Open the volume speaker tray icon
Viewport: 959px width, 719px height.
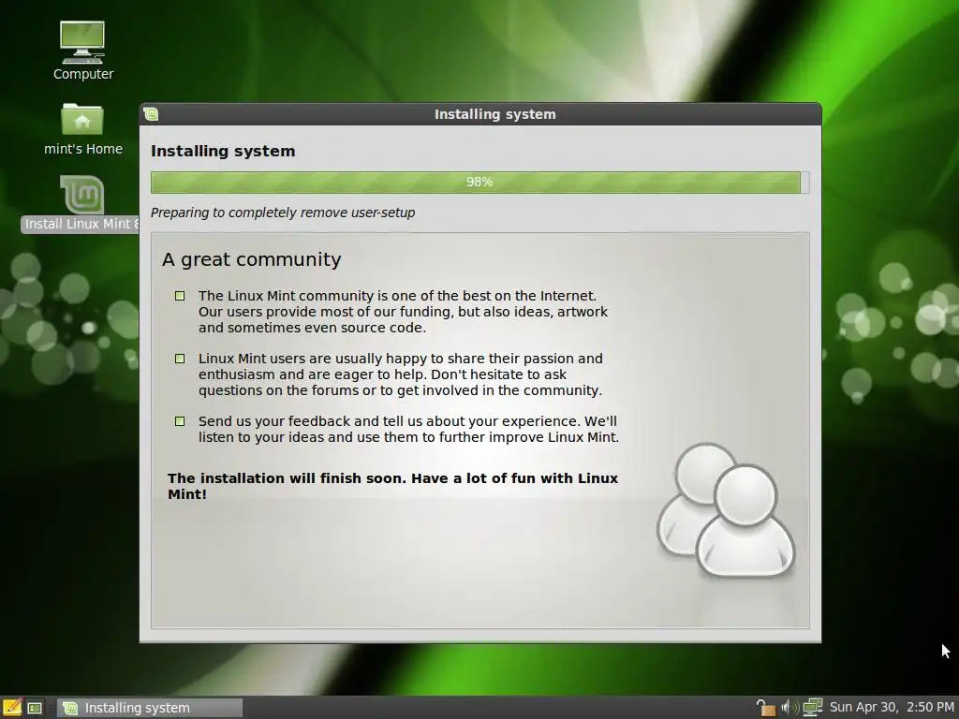[789, 708]
